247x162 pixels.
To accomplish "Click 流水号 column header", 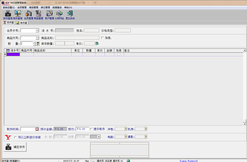I will [13, 51].
